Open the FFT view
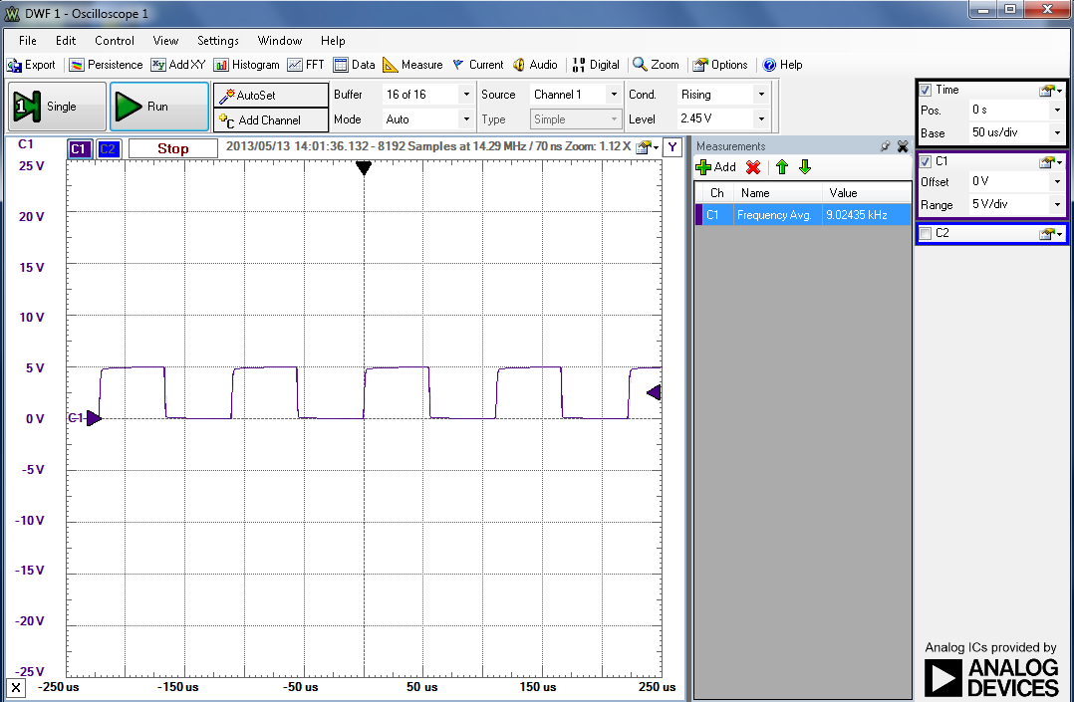Screen dimensions: 1074x702 point(304,65)
